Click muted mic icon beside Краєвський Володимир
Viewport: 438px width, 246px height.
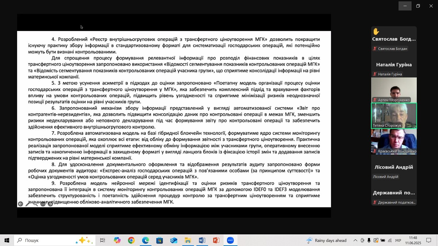(x=374, y=151)
